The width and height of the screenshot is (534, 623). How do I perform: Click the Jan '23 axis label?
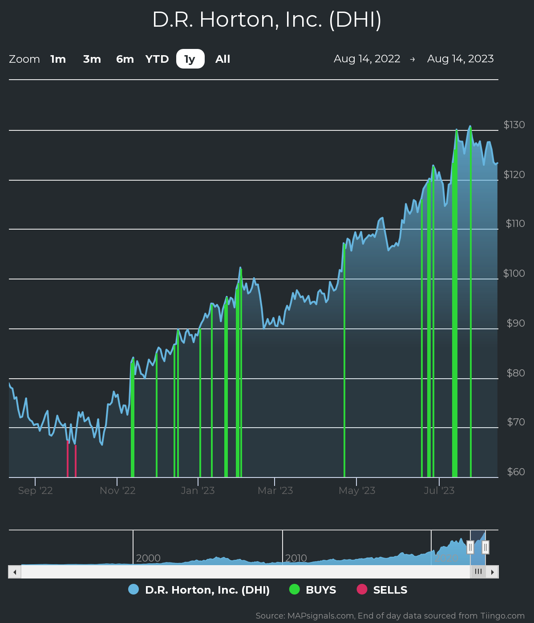pos(198,490)
